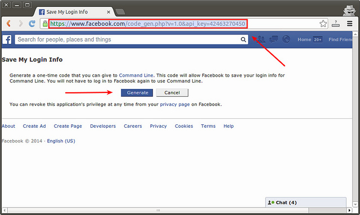Click the Facebook © 2014 text
360x215 pixels.
(x=22, y=141)
